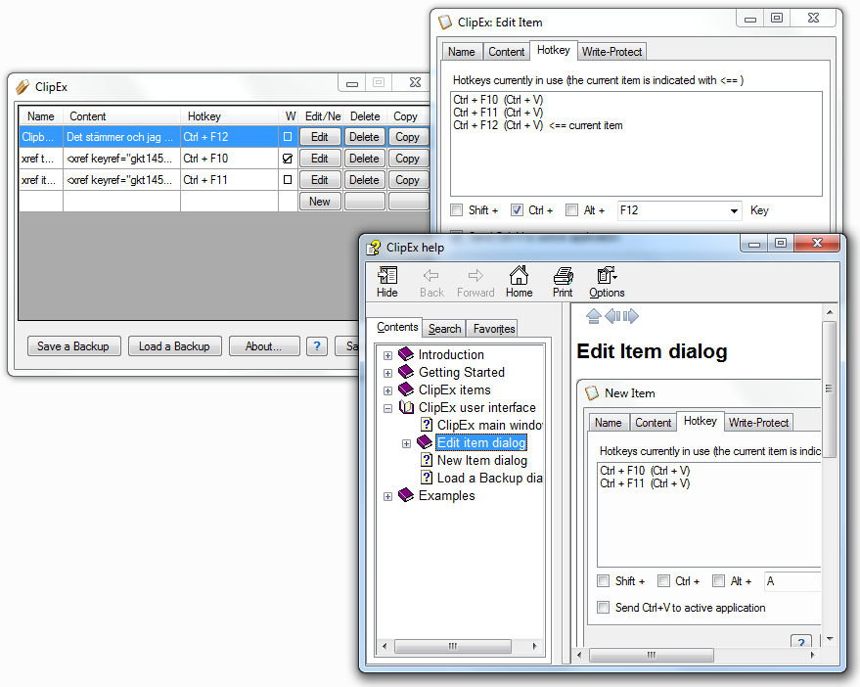Click the Back arrow in help toolbar
The height and width of the screenshot is (687, 860).
pos(431,275)
